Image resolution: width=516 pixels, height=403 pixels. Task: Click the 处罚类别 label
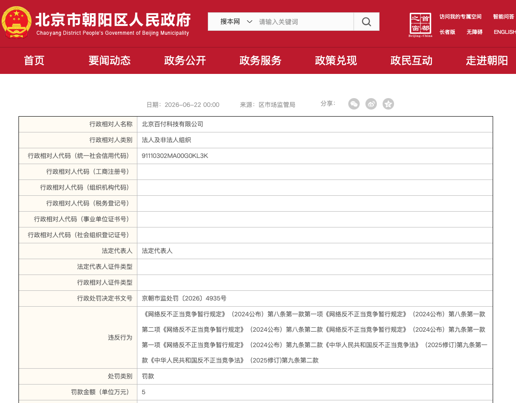pos(120,376)
